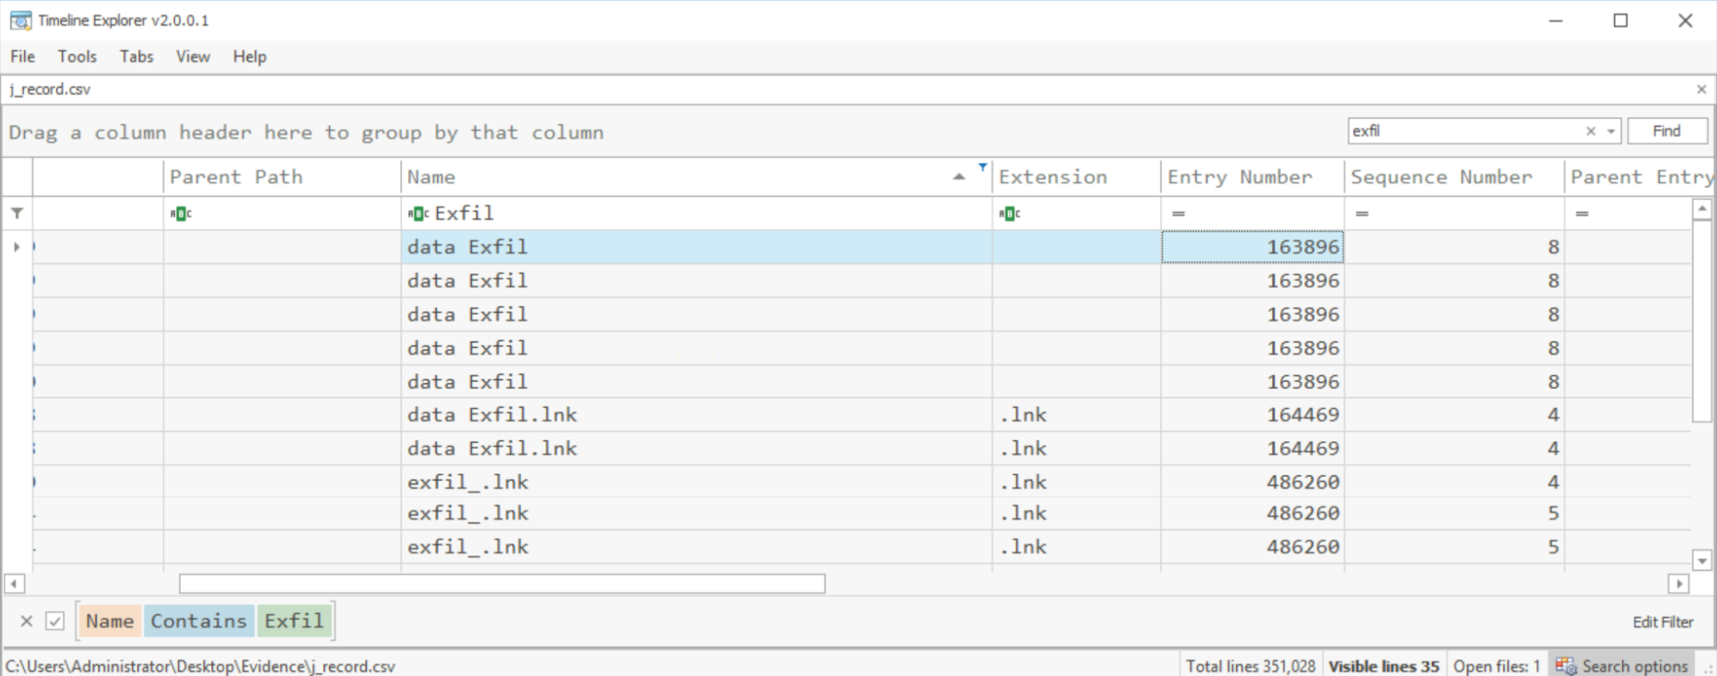1717x676 pixels.
Task: Click the Entry Number equals filter icon
Action: [x=1178, y=214]
